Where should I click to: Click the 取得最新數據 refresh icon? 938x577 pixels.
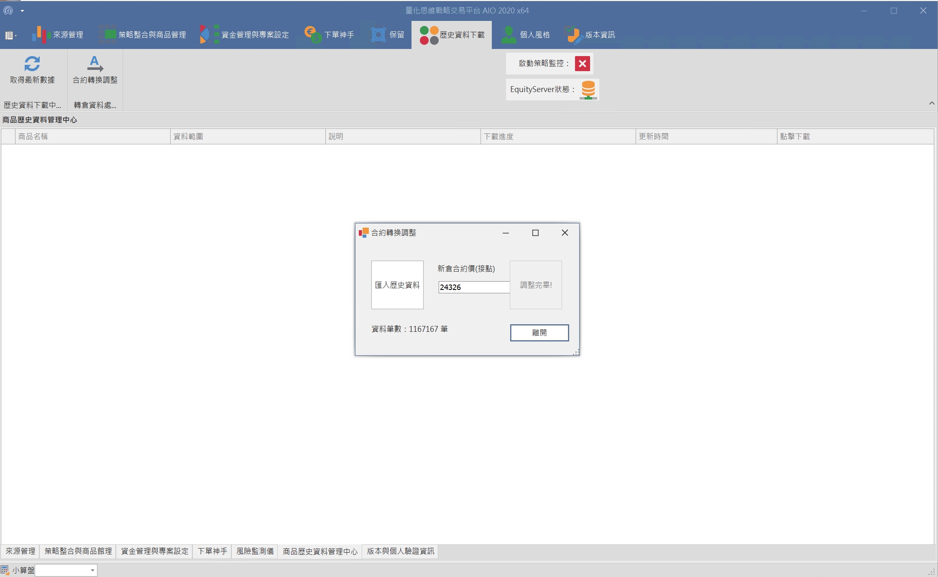pos(32,64)
